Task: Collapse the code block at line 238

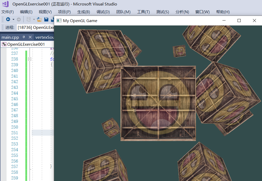Action: [30, 59]
